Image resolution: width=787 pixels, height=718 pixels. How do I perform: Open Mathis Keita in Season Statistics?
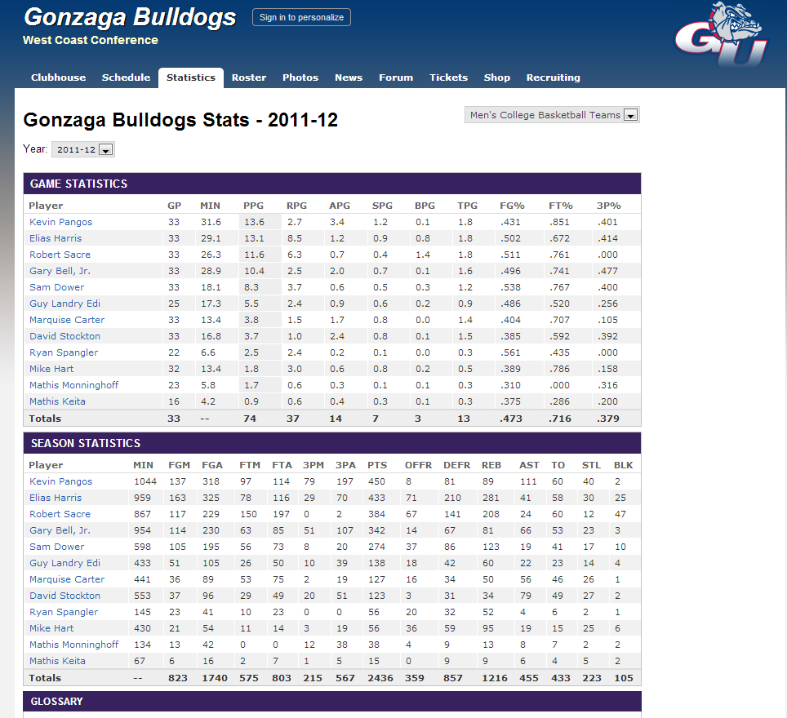click(x=57, y=661)
